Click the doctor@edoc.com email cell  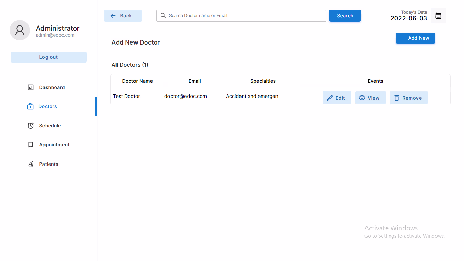coord(185,96)
